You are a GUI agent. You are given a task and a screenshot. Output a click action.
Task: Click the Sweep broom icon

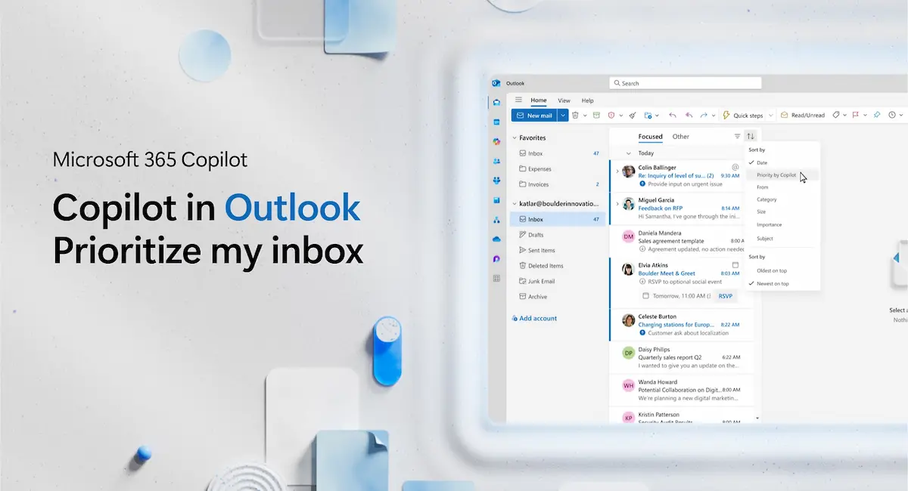632,115
